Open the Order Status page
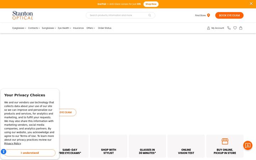The width and height of the screenshot is (256, 160). (105, 28)
